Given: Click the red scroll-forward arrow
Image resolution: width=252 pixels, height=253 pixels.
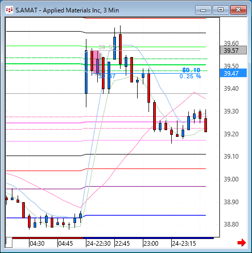Looking at the screenshot, I should click(242, 243).
